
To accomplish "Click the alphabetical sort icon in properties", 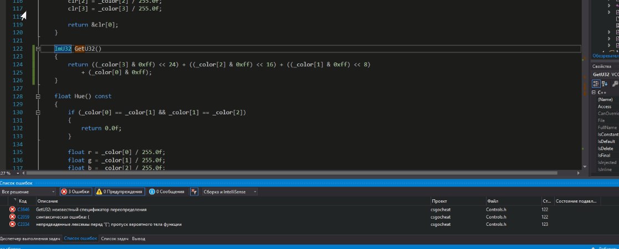I will click(604, 83).
